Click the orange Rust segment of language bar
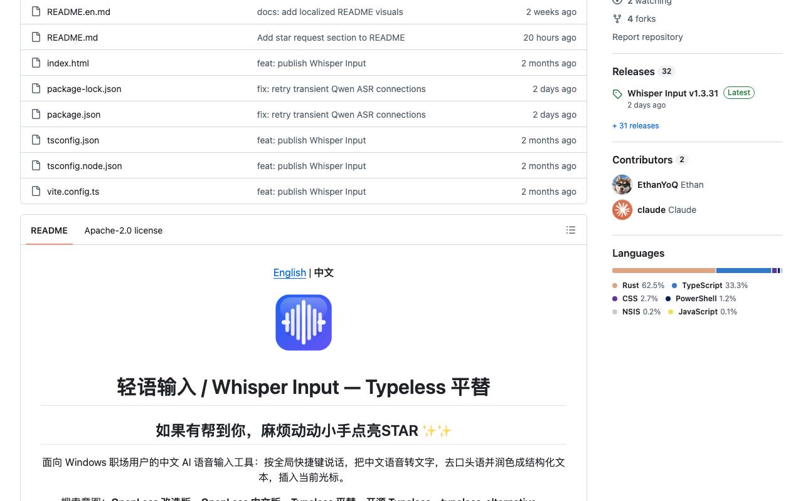This screenshot has width=803, height=501. (664, 271)
